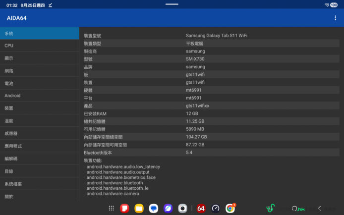The image size is (344, 215).
Task: Select the 11.25 GB total memory value
Action: [x=195, y=121]
